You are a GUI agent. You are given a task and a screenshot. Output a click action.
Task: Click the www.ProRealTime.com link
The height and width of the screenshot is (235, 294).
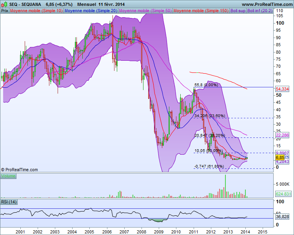pyautogui.click(x=267, y=4)
